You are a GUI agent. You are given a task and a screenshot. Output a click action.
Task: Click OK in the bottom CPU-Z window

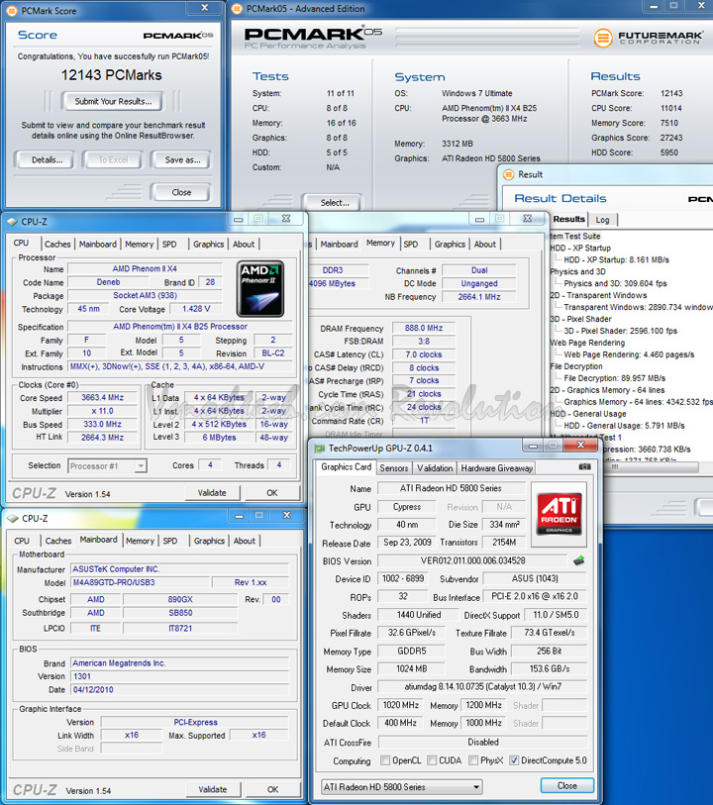[x=272, y=789]
